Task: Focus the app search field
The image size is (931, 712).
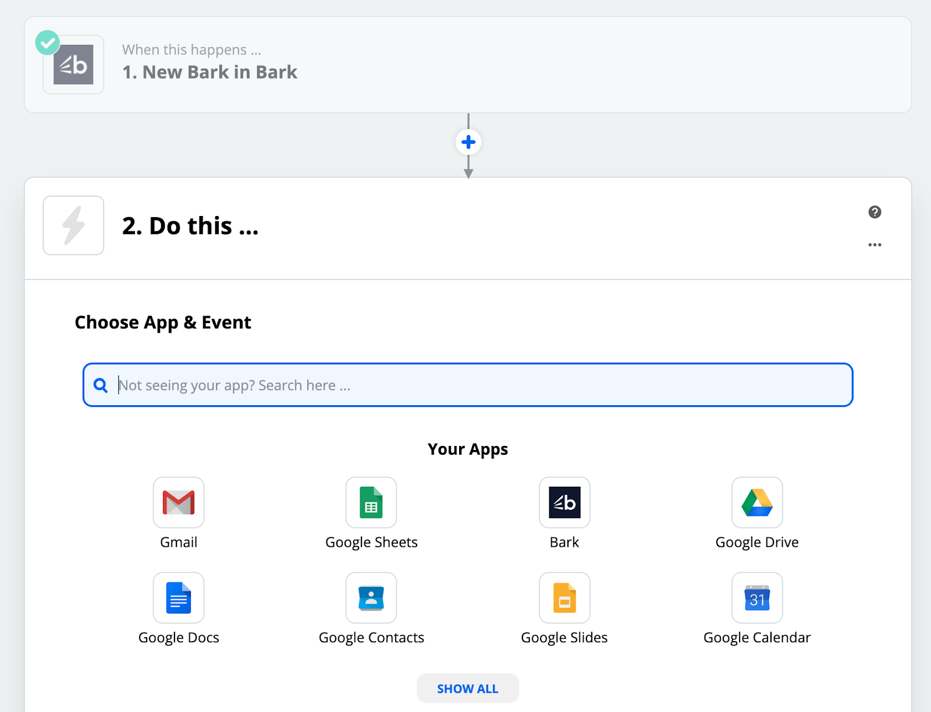Action: click(468, 385)
